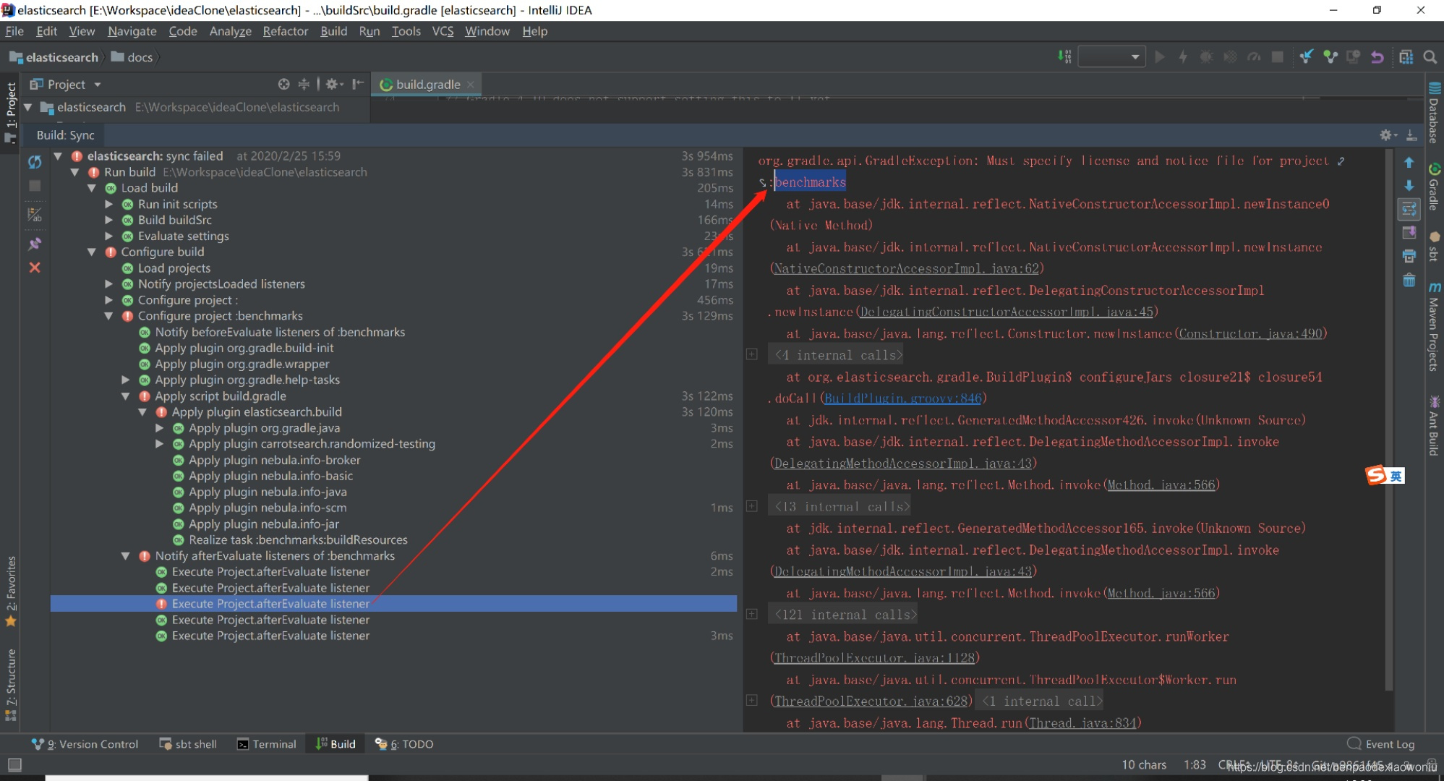Image resolution: width=1444 pixels, height=781 pixels.
Task: Open the Refactor menu
Action: (285, 31)
